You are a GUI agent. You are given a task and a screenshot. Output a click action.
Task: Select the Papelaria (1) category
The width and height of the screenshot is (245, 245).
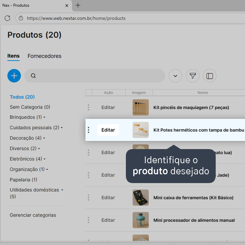coord(24,180)
